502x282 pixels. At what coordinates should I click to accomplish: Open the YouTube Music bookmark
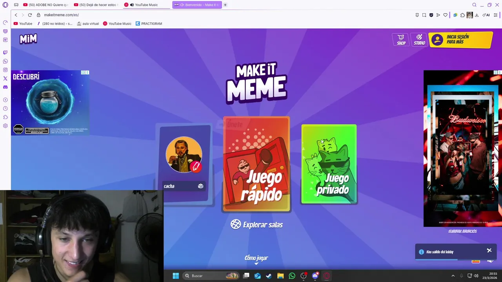coord(117,23)
